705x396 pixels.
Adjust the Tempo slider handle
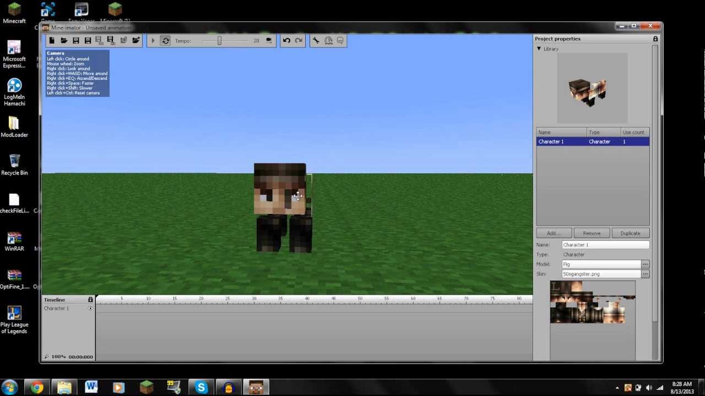click(x=219, y=41)
